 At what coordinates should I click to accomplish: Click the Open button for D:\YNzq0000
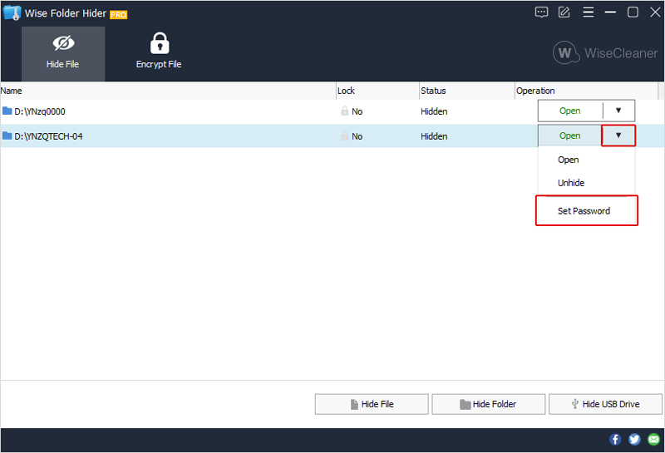[570, 111]
